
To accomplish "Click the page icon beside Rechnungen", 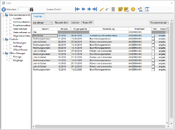I will tap(10, 43).
